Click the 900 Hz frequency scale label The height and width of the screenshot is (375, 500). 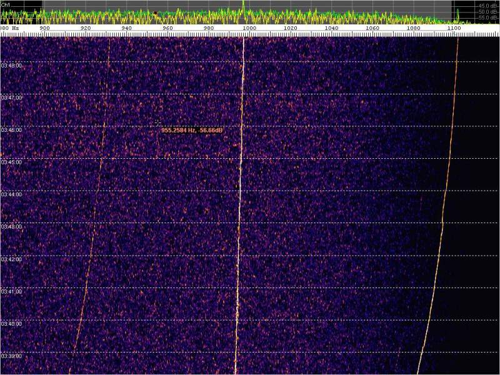pyautogui.click(x=44, y=28)
